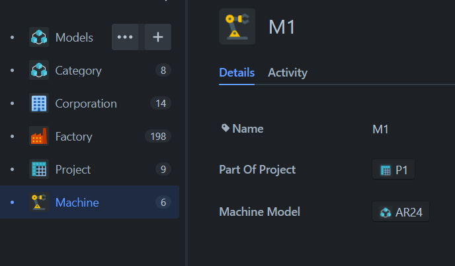
Task: Click the Corporation building icon
Action: [x=39, y=103]
